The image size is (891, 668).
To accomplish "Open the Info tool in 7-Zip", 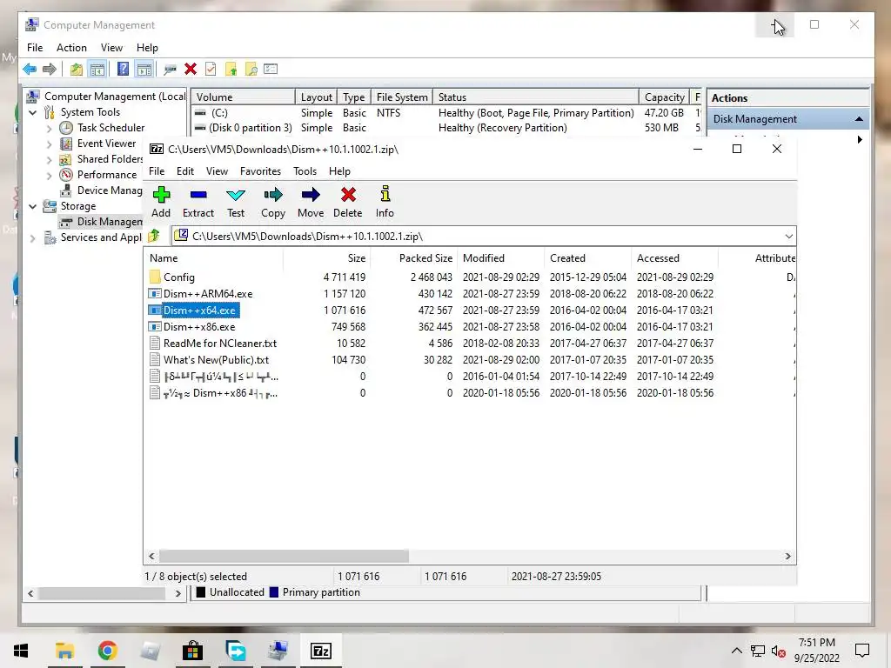I will [385, 202].
